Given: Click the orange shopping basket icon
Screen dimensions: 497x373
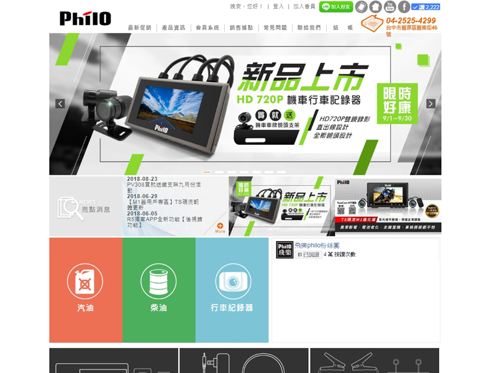Looking at the screenshot, I should click(x=372, y=24).
